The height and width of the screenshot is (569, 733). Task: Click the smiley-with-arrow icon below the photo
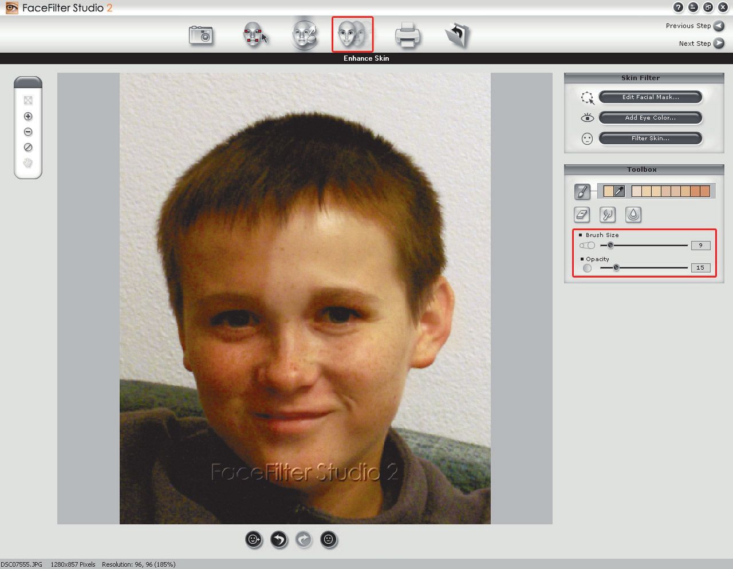pos(254,539)
